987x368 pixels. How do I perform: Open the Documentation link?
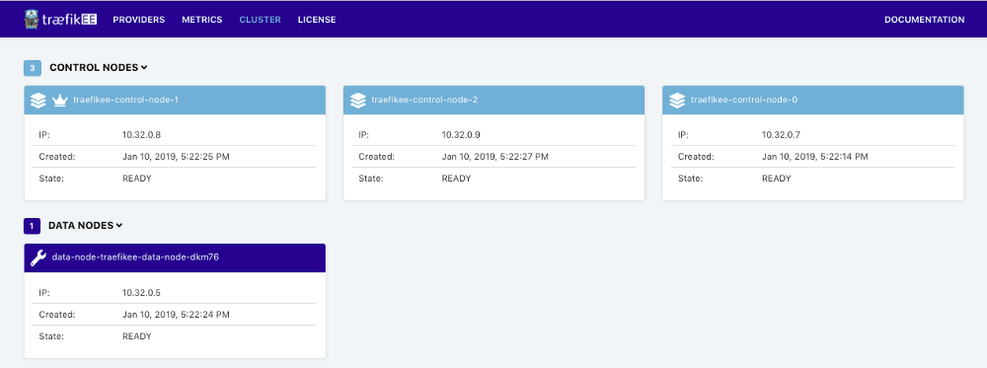click(x=924, y=20)
